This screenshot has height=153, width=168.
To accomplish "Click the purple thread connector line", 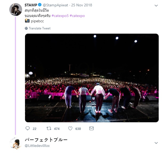I will pyautogui.click(x=15, y=76).
